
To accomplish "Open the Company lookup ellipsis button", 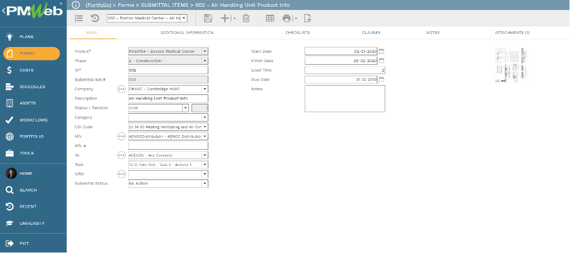I will click(x=121, y=89).
